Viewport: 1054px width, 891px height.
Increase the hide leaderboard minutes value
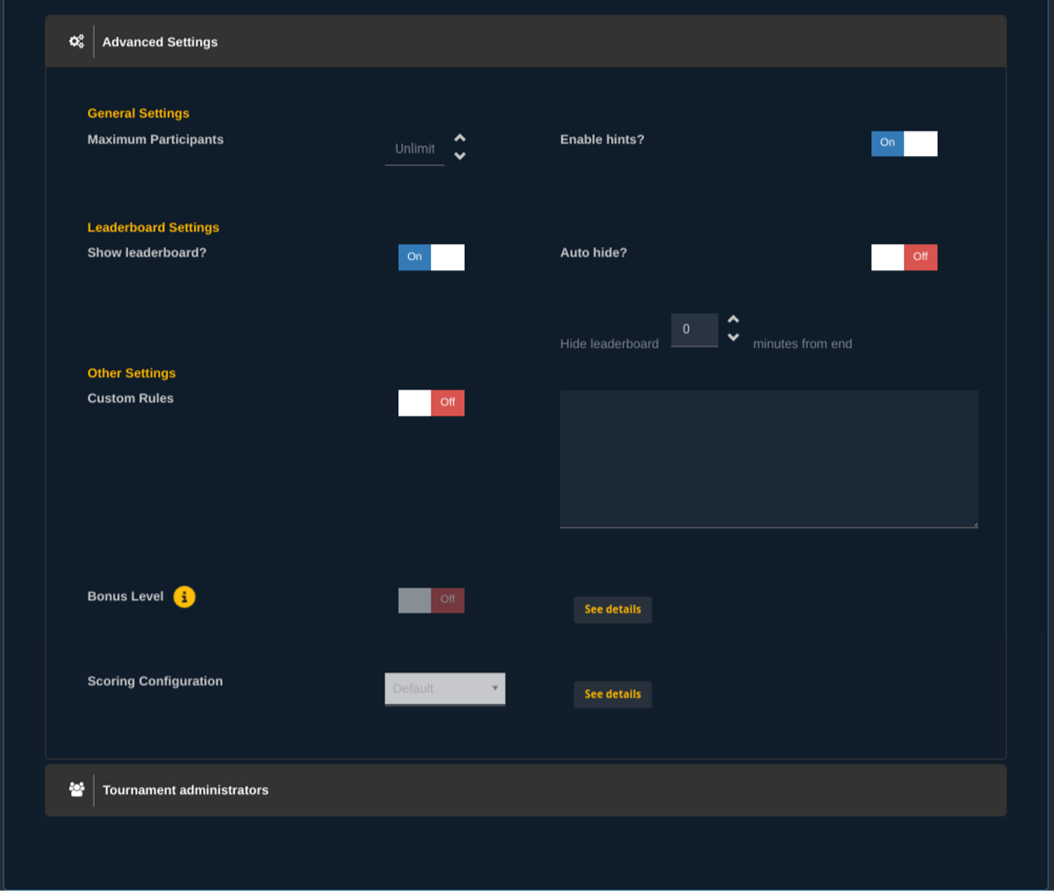[734, 319]
